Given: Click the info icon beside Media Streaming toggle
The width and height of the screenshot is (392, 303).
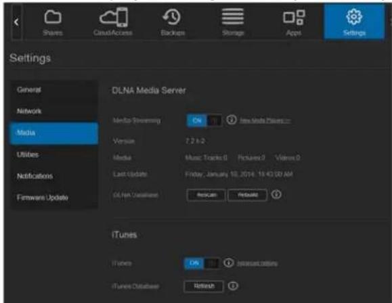Looking at the screenshot, I should 232,120.
